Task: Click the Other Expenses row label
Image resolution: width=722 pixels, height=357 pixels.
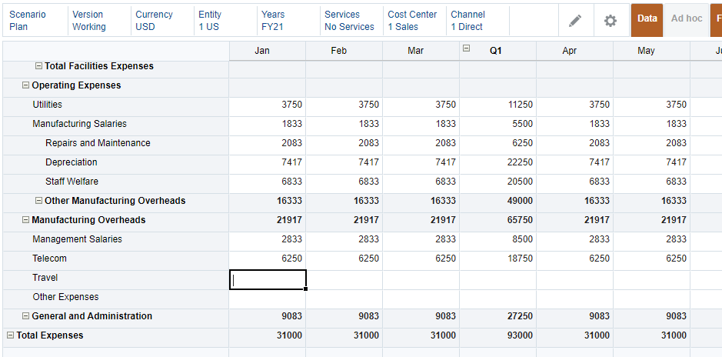Action: pos(65,297)
